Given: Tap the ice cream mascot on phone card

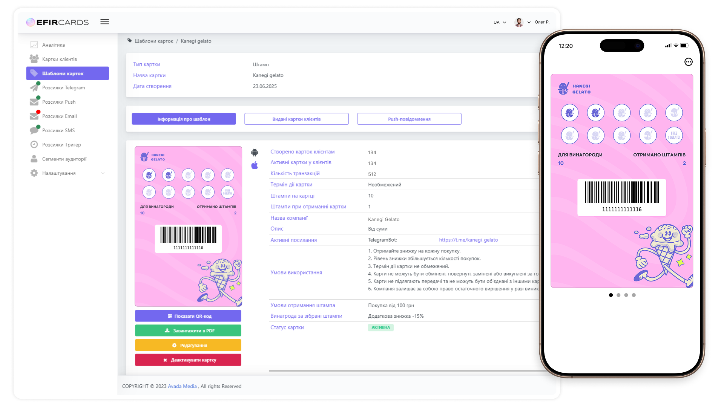Looking at the screenshot, I should click(x=664, y=255).
